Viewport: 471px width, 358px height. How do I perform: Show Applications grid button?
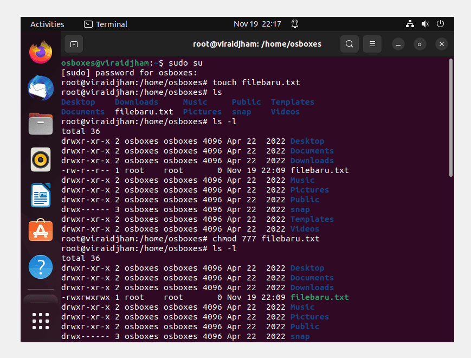[41, 321]
